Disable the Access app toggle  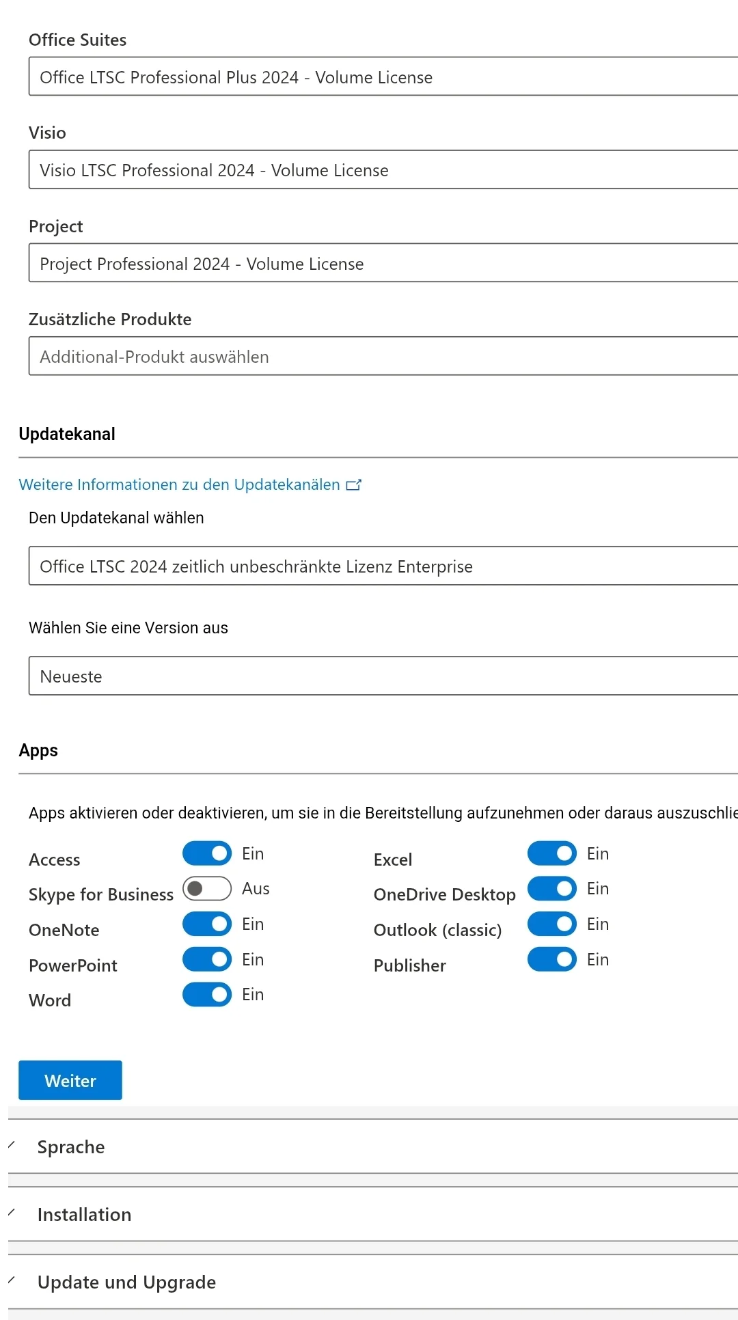[x=207, y=853]
